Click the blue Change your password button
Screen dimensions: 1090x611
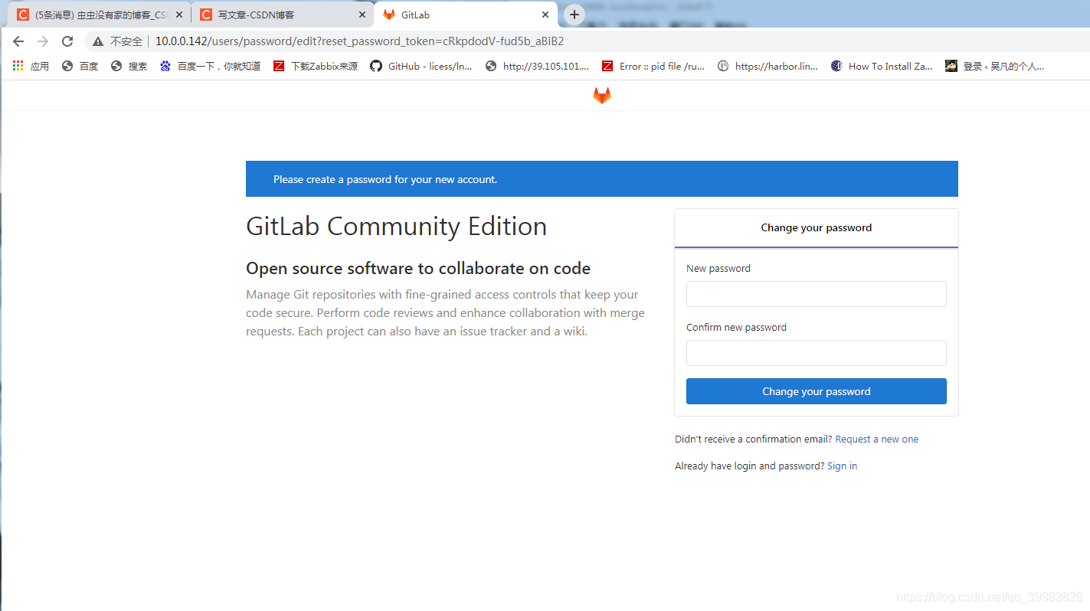pyautogui.click(x=816, y=391)
